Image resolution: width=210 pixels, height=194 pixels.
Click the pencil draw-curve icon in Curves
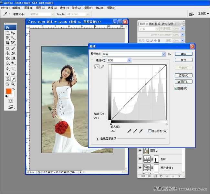[x=102, y=67]
